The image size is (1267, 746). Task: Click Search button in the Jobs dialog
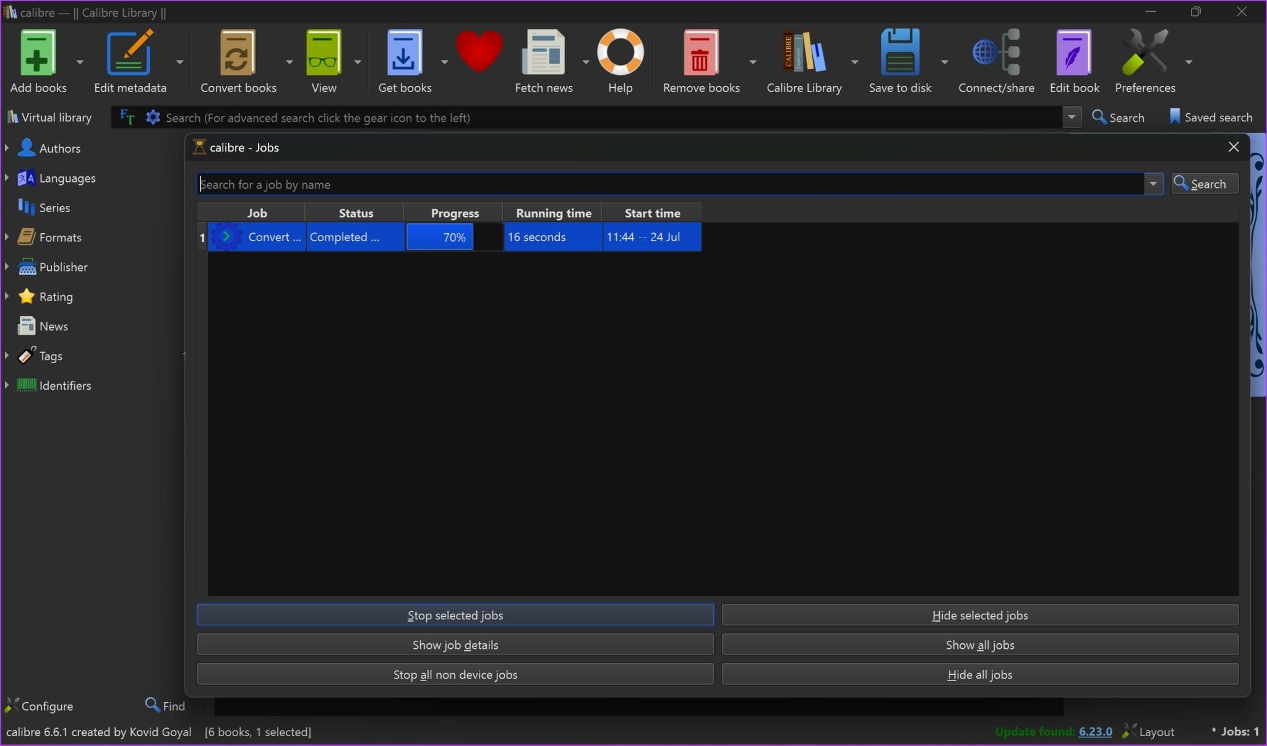[x=1205, y=184]
